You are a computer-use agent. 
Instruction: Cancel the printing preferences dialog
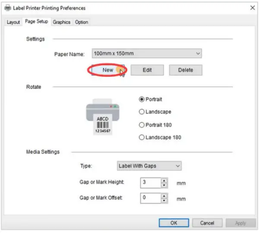[207, 223]
